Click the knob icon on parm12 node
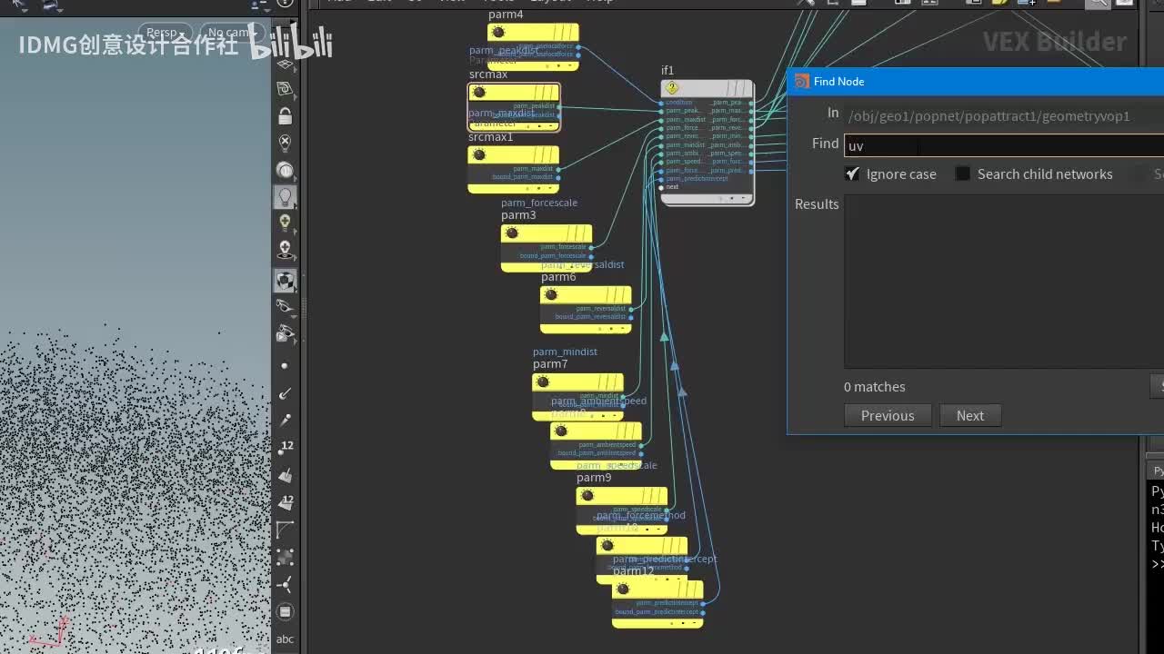Screen dimensions: 1164x654 [623, 589]
